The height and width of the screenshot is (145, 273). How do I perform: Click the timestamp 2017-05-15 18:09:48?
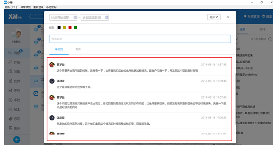(214, 81)
